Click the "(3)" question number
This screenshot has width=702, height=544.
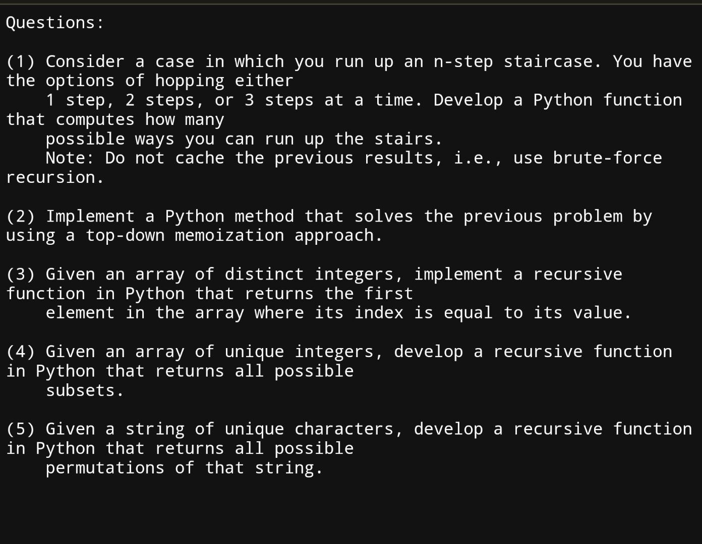(21, 274)
